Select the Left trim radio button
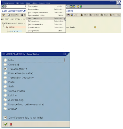This screenshot has height=129, width=123. click(x=5, y=95)
